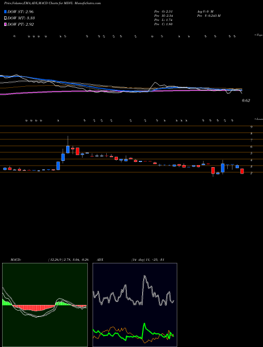This screenshot has height=347, width=263.
Task: Select the 'DOW MT: 3.33' label
Action: tap(21, 18)
